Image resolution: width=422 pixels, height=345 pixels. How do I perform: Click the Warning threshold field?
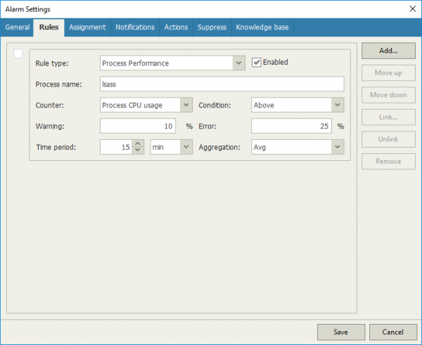click(139, 126)
